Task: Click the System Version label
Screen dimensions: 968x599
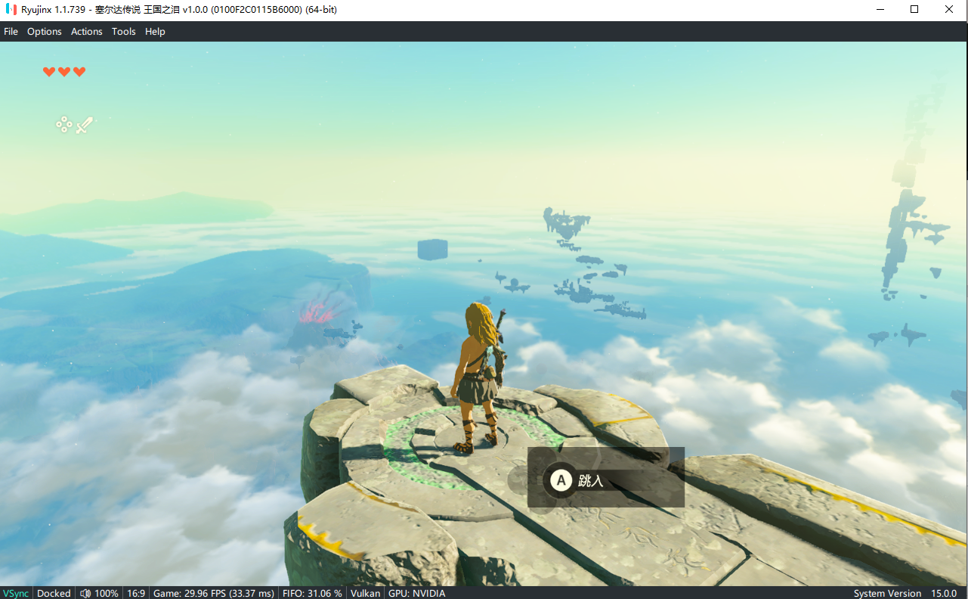Action: pyautogui.click(x=887, y=593)
